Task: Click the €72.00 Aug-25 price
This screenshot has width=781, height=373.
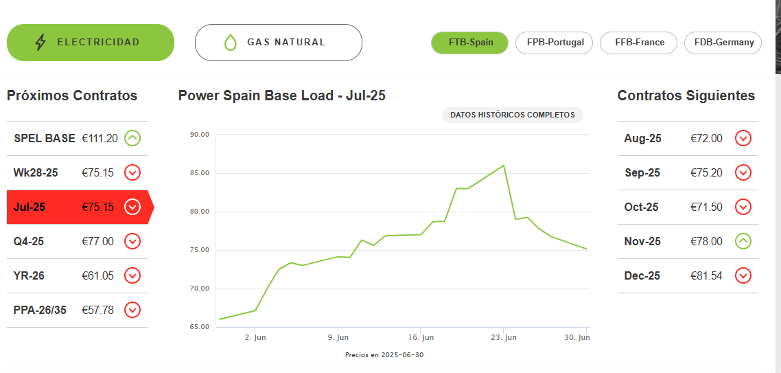Action: coord(706,138)
